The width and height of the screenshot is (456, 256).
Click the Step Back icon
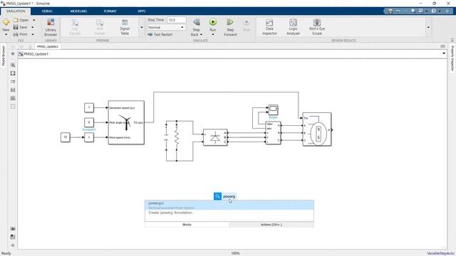[197, 22]
